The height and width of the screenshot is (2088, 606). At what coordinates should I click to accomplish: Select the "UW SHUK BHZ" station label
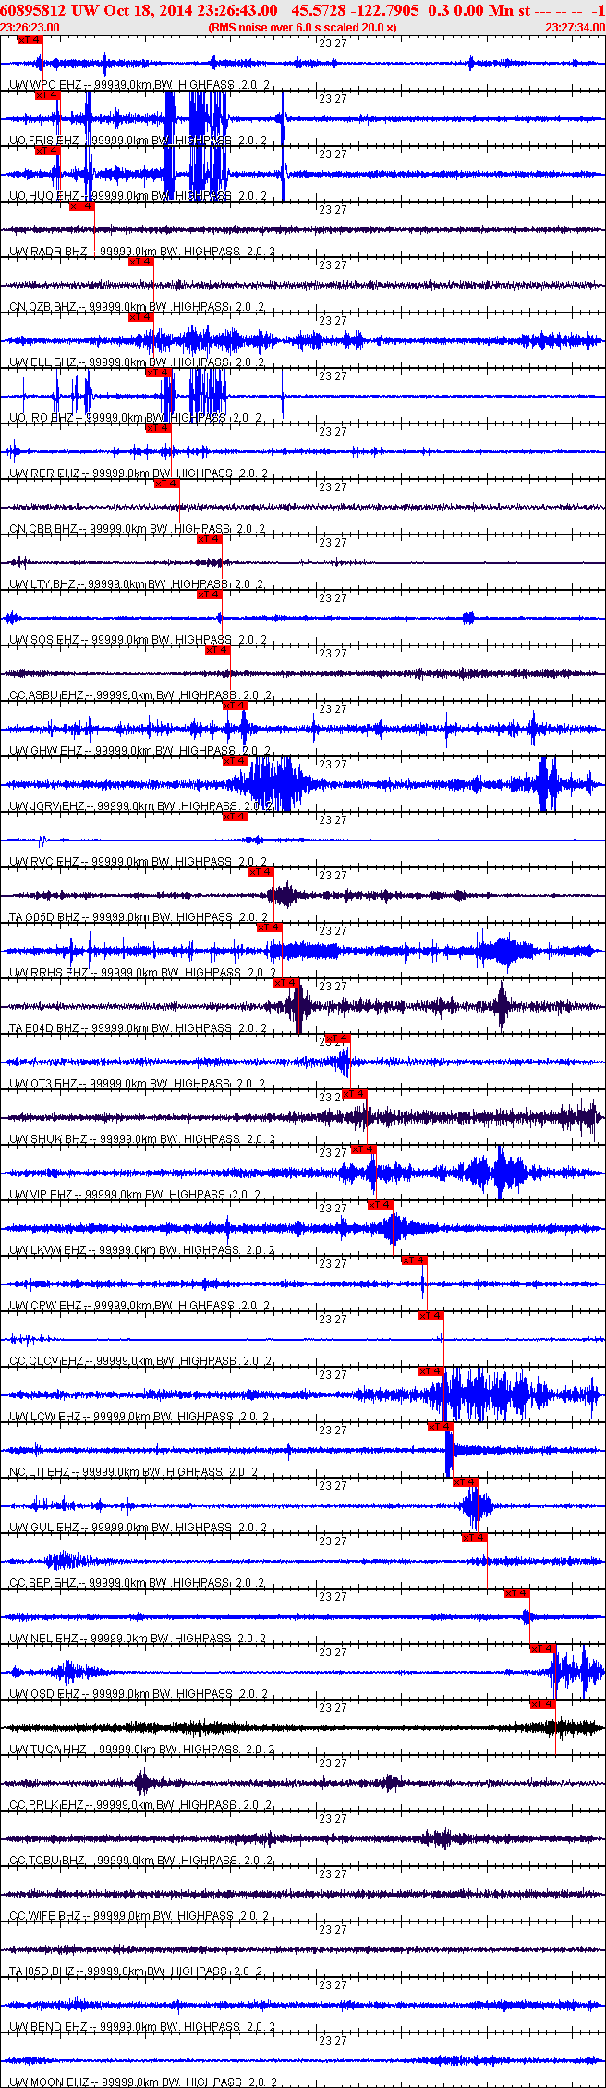coord(48,1139)
